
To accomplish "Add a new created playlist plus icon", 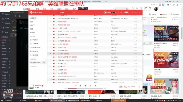I will [45, 59].
